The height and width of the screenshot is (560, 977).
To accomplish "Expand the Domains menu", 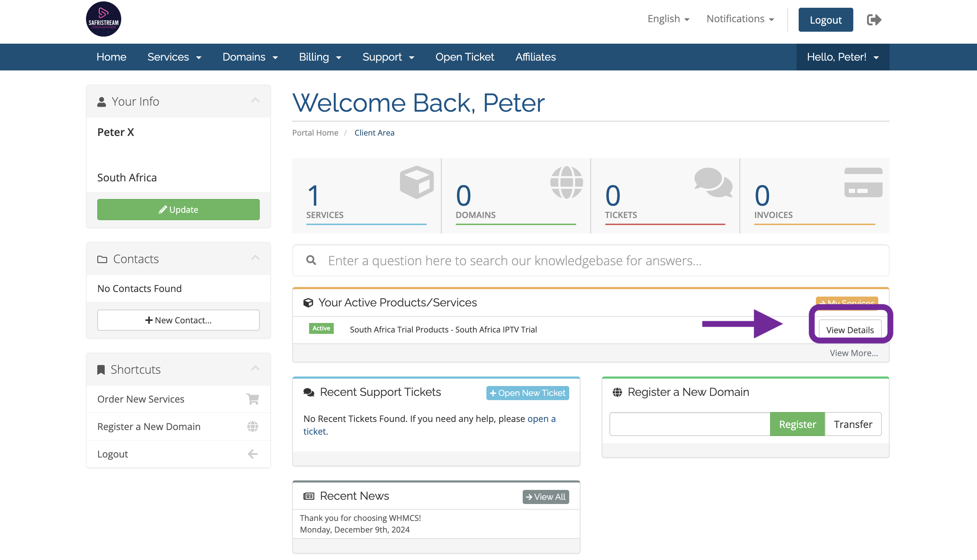I will (x=250, y=57).
